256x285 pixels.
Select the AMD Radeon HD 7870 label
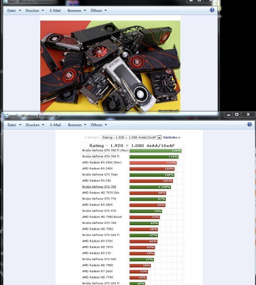pyautogui.click(x=98, y=247)
